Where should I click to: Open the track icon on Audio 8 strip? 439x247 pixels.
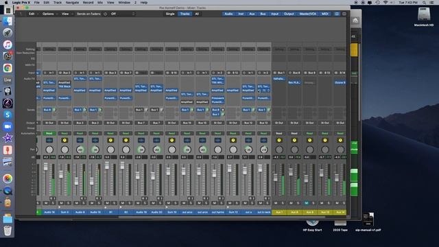click(x=80, y=140)
